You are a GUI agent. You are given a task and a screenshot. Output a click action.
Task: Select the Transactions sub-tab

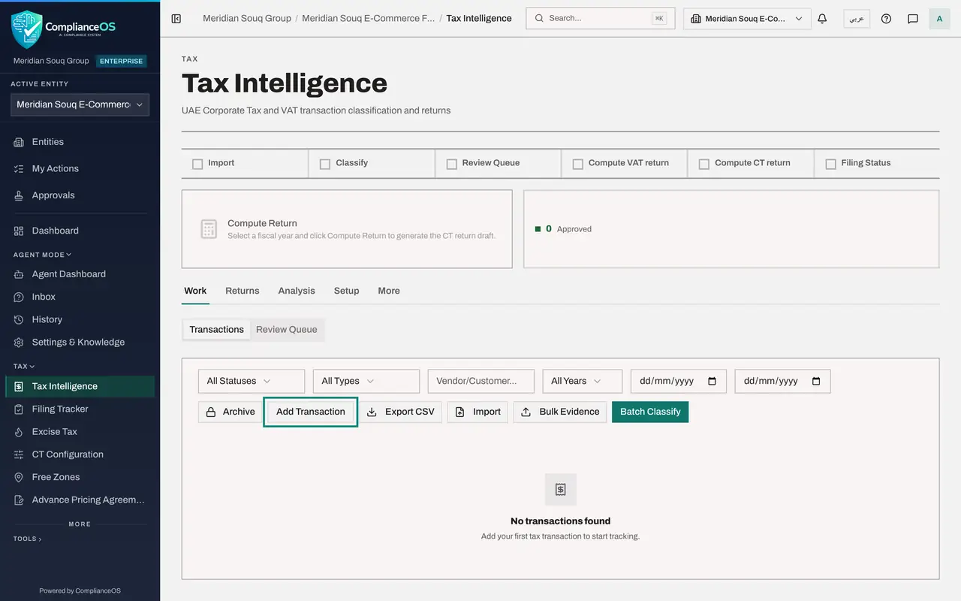coord(217,330)
